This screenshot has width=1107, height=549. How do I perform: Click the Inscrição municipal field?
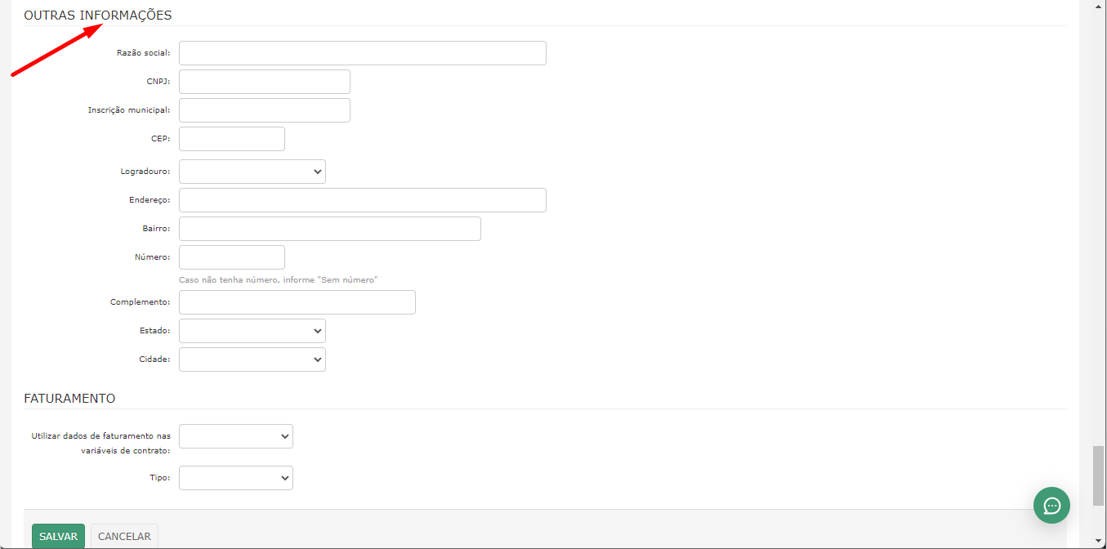[264, 110]
